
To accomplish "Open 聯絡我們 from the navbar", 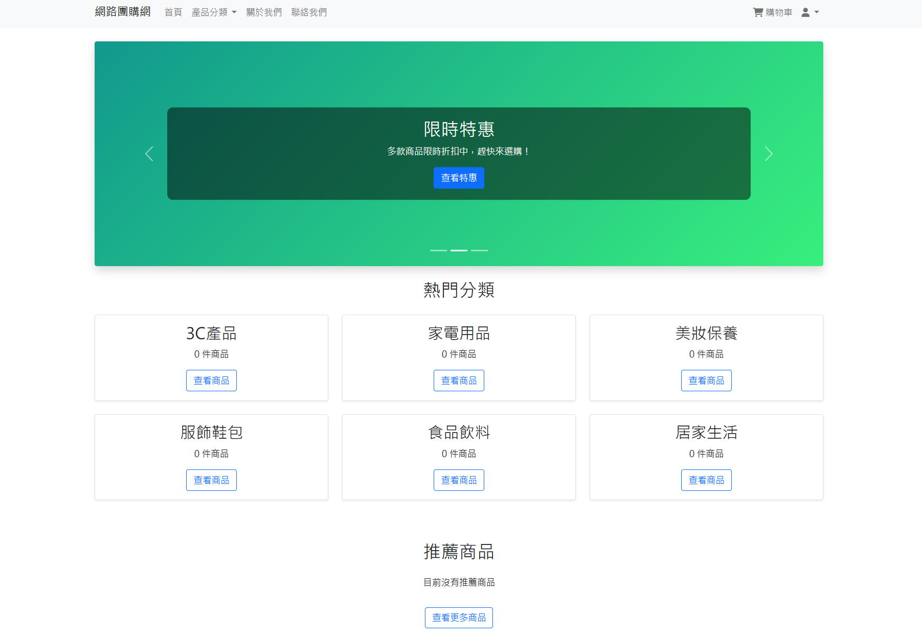I will (309, 12).
